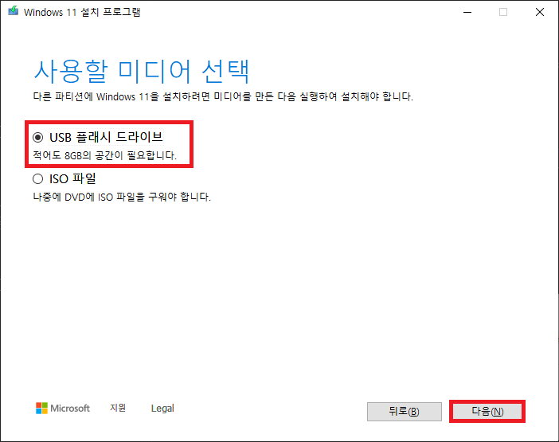Close the Windows 11 설치 프로그램 window
This screenshot has height=442, width=559.
tap(540, 12)
